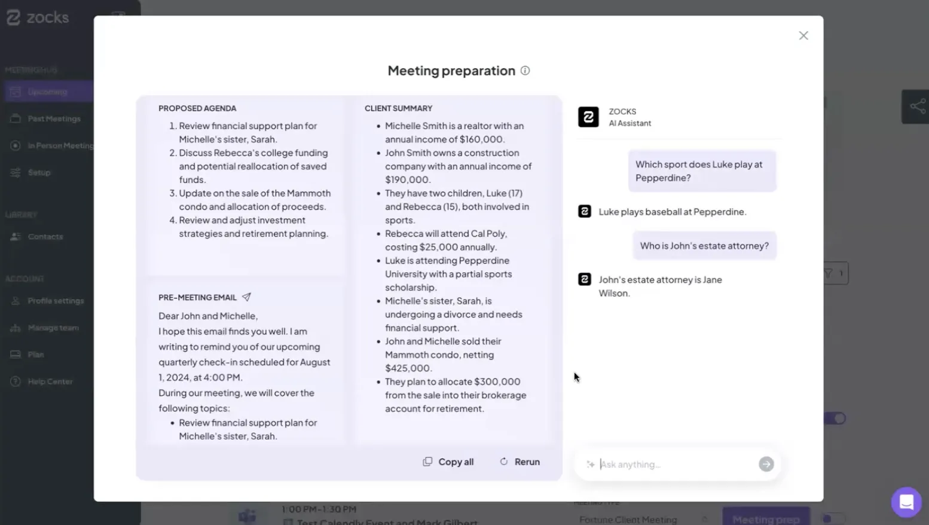Click Zocks icon beside Jane Wilson reply
The image size is (929, 525).
pos(585,279)
